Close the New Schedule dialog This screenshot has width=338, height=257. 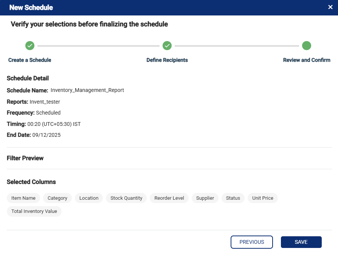(x=330, y=7)
